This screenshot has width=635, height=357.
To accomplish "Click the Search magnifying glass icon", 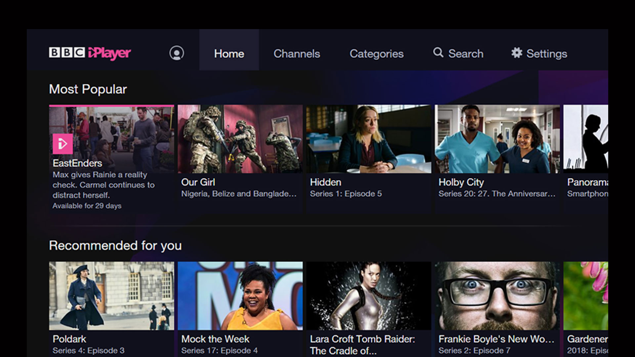I will pos(438,53).
